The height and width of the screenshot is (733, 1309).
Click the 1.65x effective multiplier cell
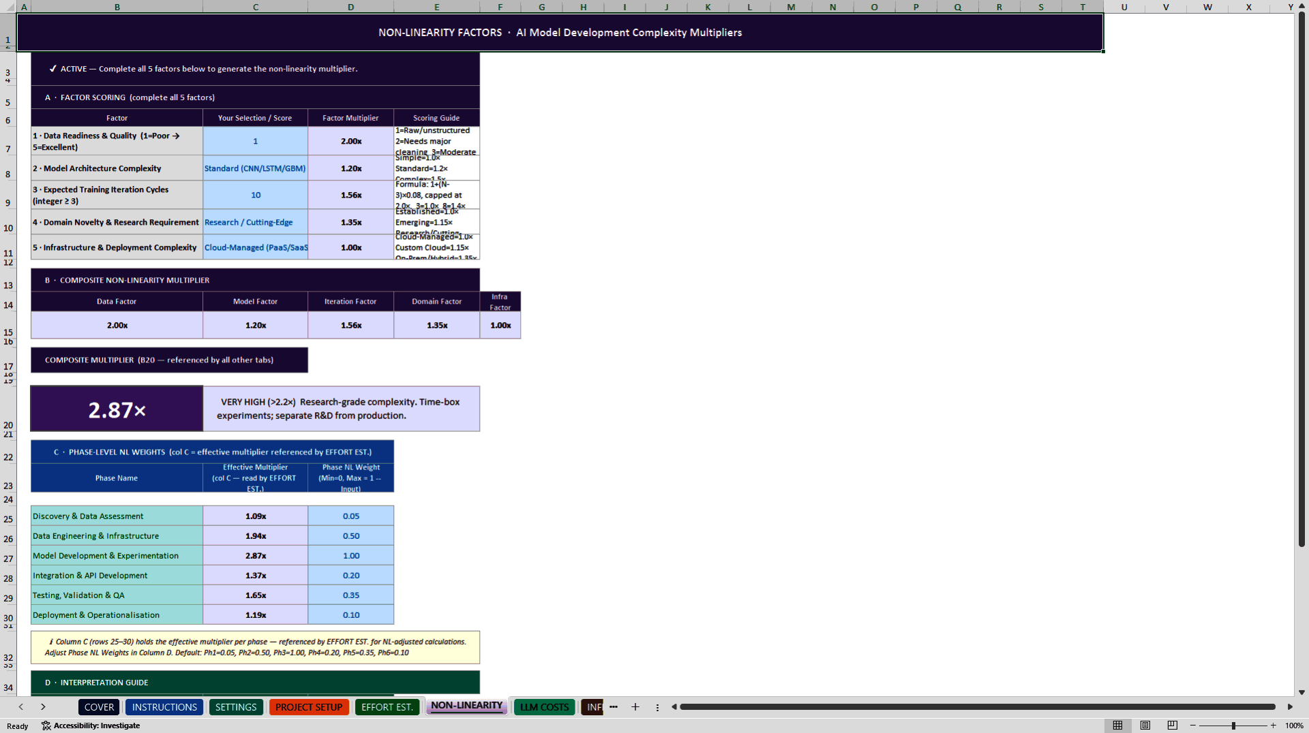coord(255,595)
